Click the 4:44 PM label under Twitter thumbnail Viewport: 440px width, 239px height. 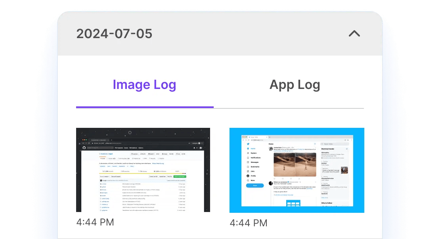tap(249, 223)
